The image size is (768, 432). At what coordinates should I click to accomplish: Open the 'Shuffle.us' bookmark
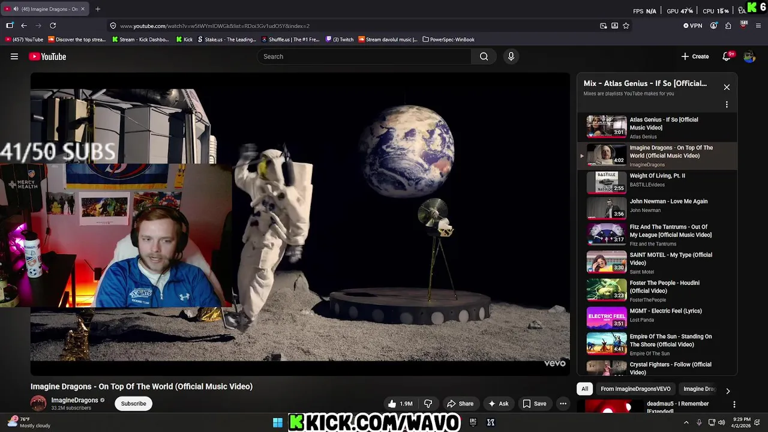point(290,40)
